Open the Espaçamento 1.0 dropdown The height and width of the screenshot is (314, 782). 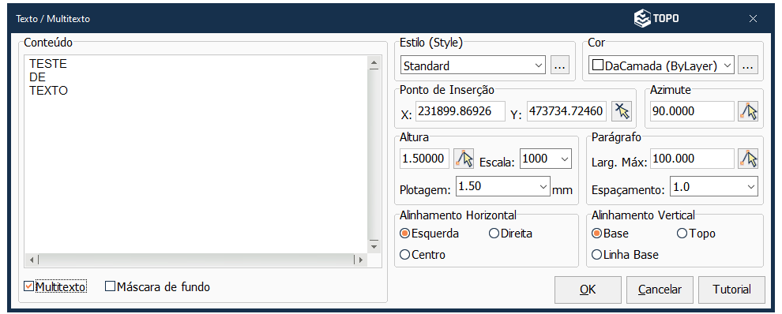click(x=714, y=186)
